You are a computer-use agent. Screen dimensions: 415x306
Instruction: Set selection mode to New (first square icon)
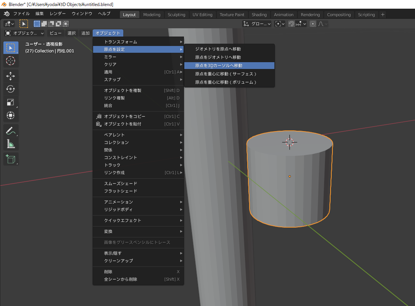point(37,24)
